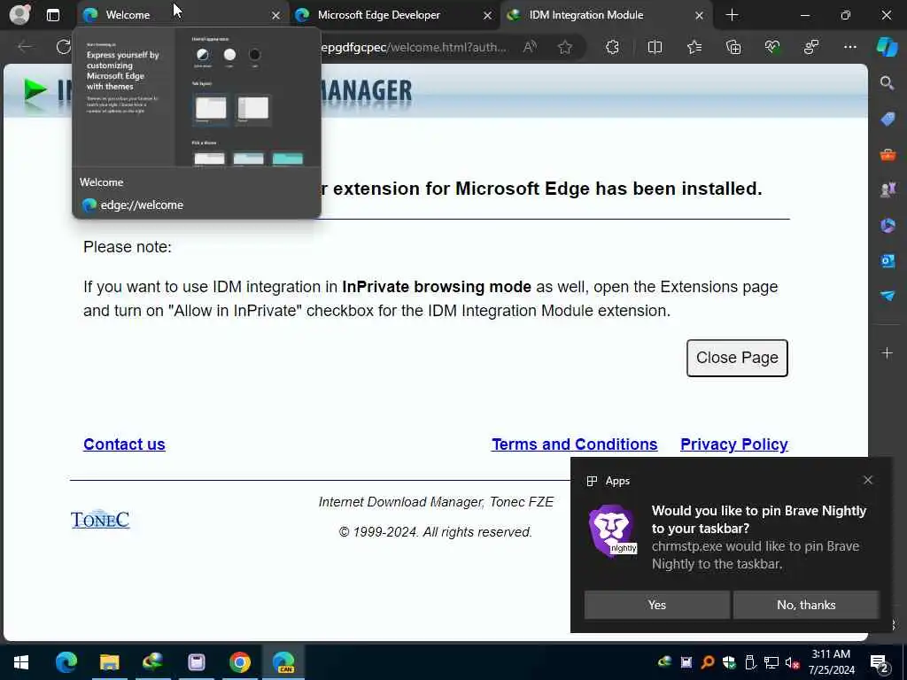Screen dimensions: 907x680
Task: Open the Windows Start menu
Action: [x=21, y=662]
